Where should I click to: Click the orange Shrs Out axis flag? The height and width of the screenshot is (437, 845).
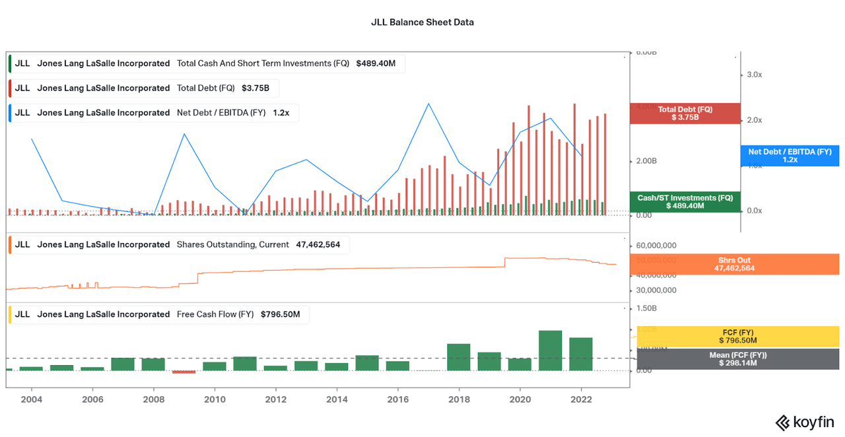(x=734, y=264)
